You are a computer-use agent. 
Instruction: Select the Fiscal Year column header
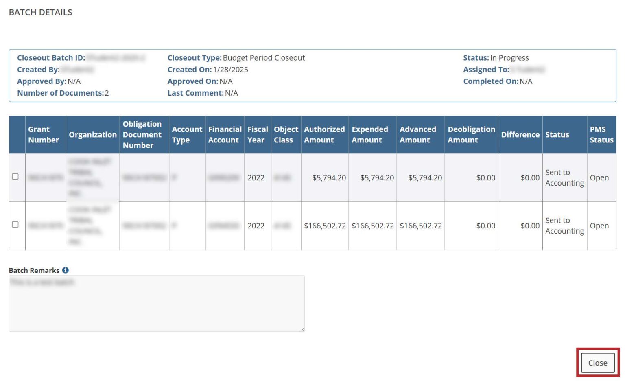tap(258, 135)
